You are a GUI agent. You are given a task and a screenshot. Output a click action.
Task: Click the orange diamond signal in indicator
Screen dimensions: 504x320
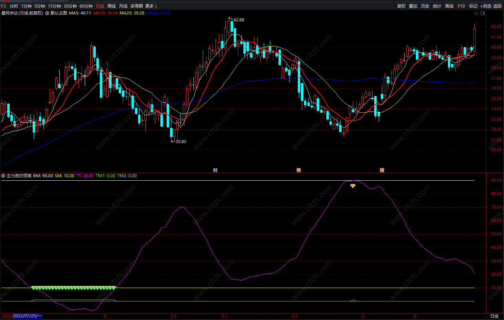(353, 186)
